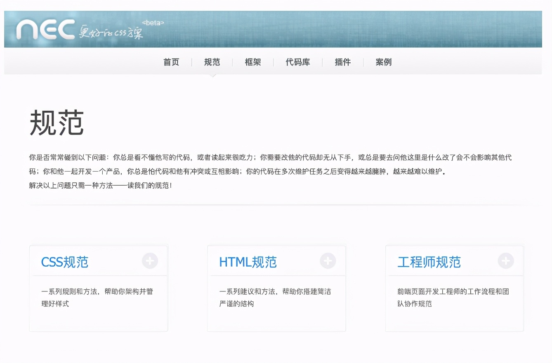552x363 pixels.
Task: Open the CSS规范 title link
Action: (65, 262)
